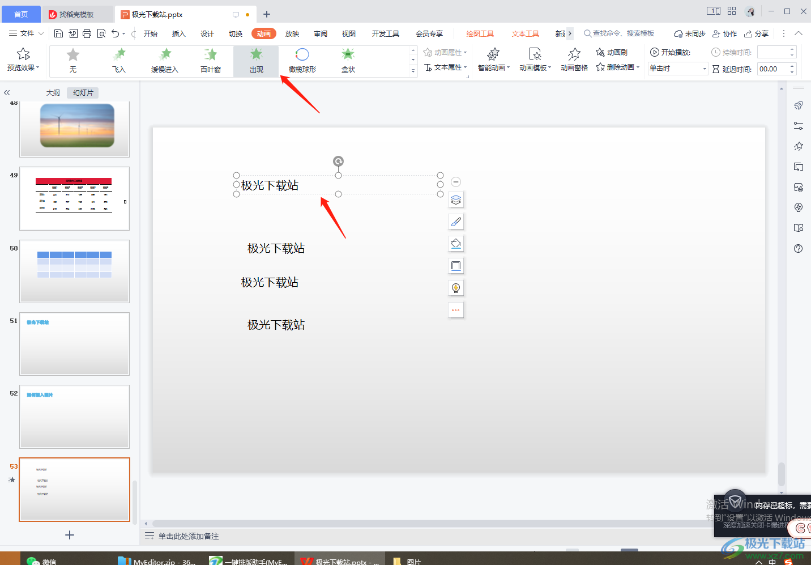Open the 动画窗格 animation pane
Image resolution: width=811 pixels, height=565 pixels.
tap(574, 60)
